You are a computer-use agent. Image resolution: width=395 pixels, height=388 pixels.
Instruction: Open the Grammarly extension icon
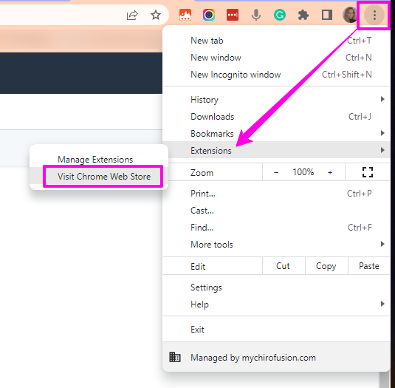(280, 15)
